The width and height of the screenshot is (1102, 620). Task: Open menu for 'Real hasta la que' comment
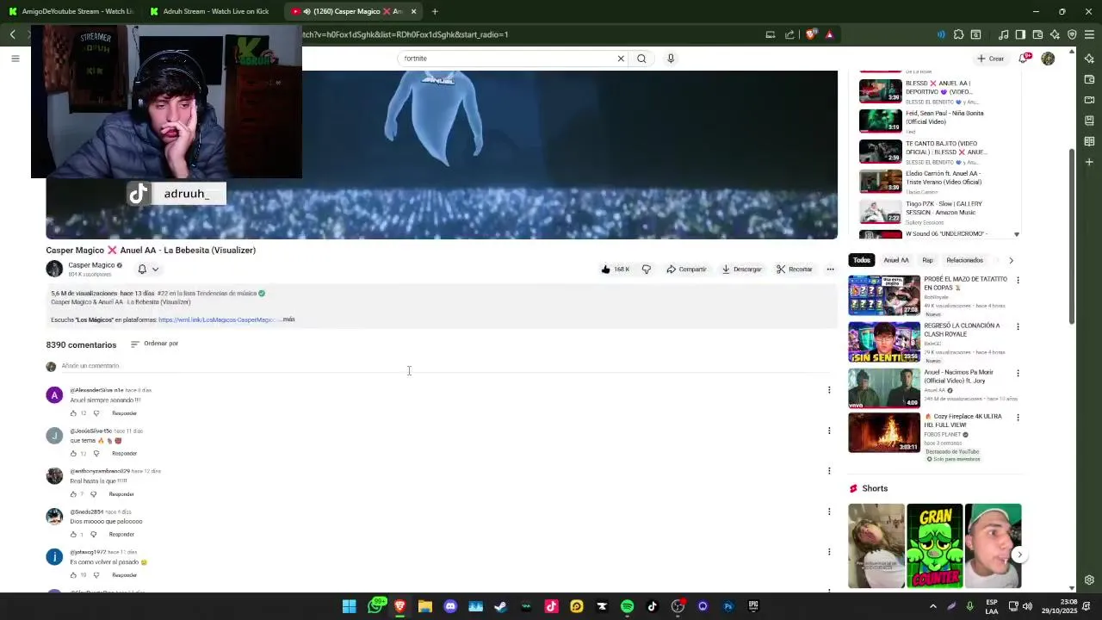pos(829,471)
